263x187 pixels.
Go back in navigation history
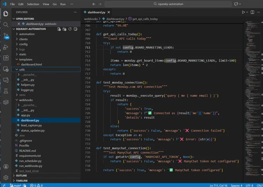pos(94,4)
